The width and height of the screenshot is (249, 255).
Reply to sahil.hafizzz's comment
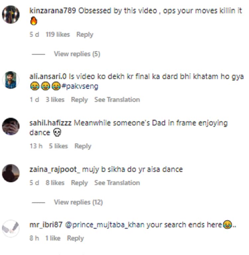tap(83, 146)
